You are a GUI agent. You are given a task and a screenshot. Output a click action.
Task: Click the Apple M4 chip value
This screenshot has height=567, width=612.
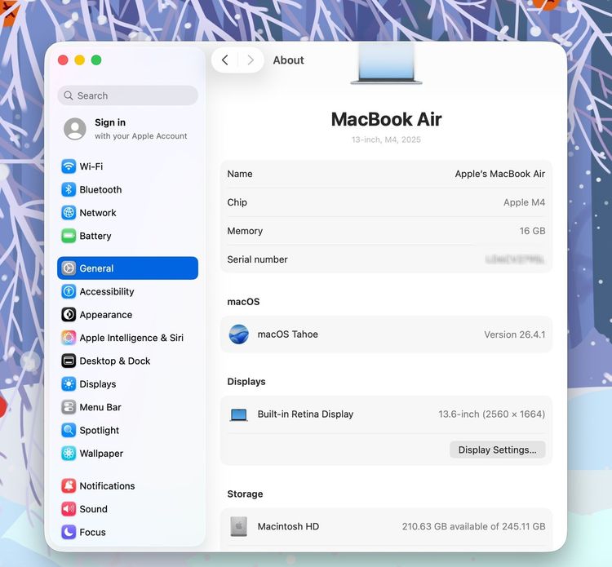(524, 202)
